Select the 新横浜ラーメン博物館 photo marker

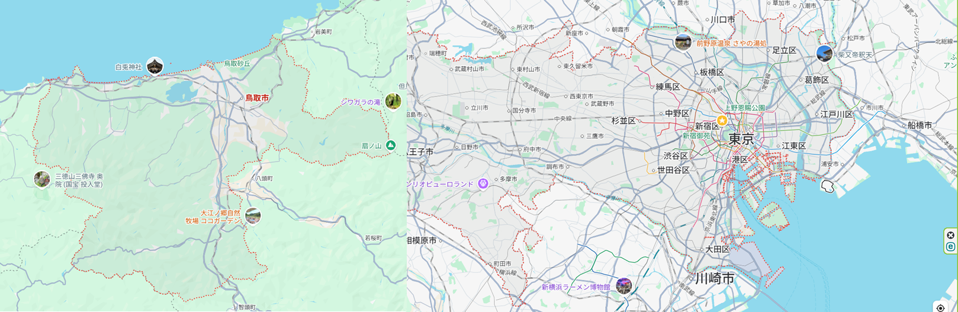click(x=623, y=286)
